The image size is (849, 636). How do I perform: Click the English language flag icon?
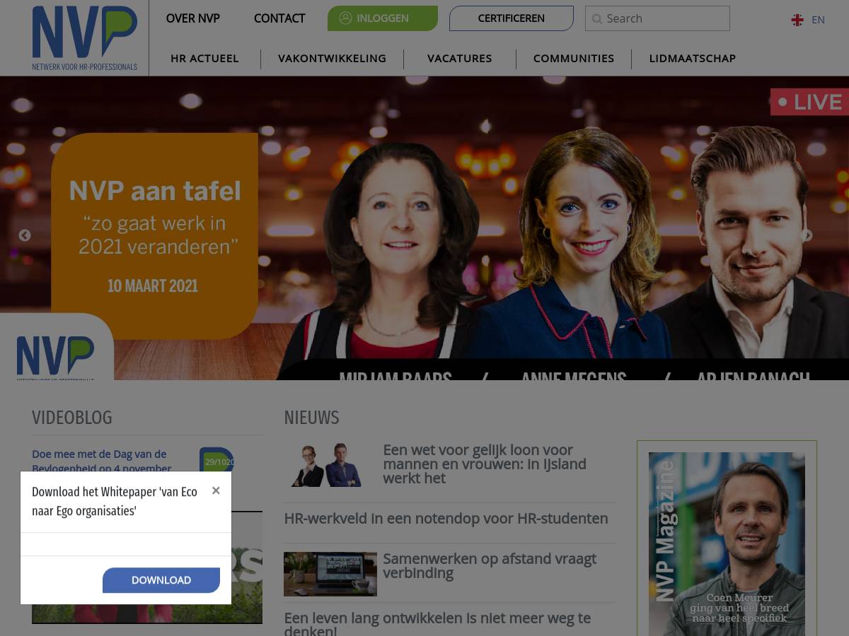point(797,20)
